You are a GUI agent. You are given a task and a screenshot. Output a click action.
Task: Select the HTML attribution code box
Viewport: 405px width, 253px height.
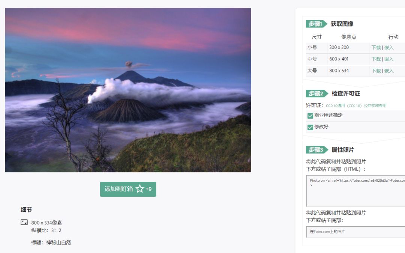355,191
